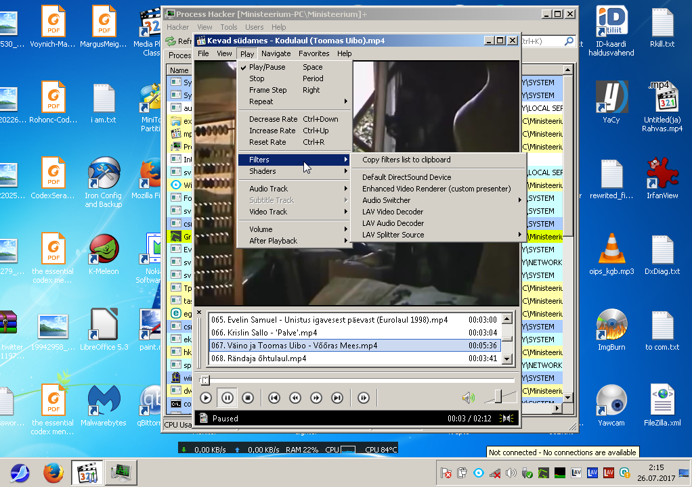Click Copy filters list to clipboard
This screenshot has width=692, height=487.
tap(406, 160)
